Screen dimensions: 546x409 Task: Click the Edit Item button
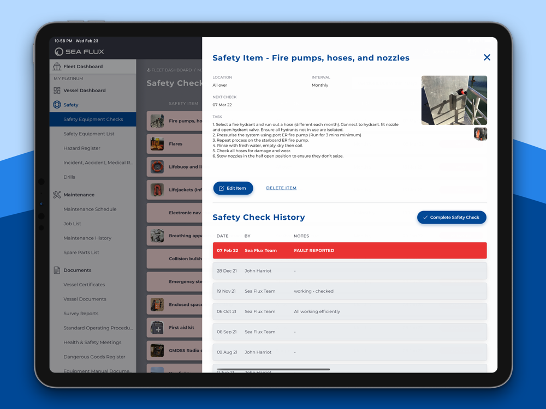(233, 188)
